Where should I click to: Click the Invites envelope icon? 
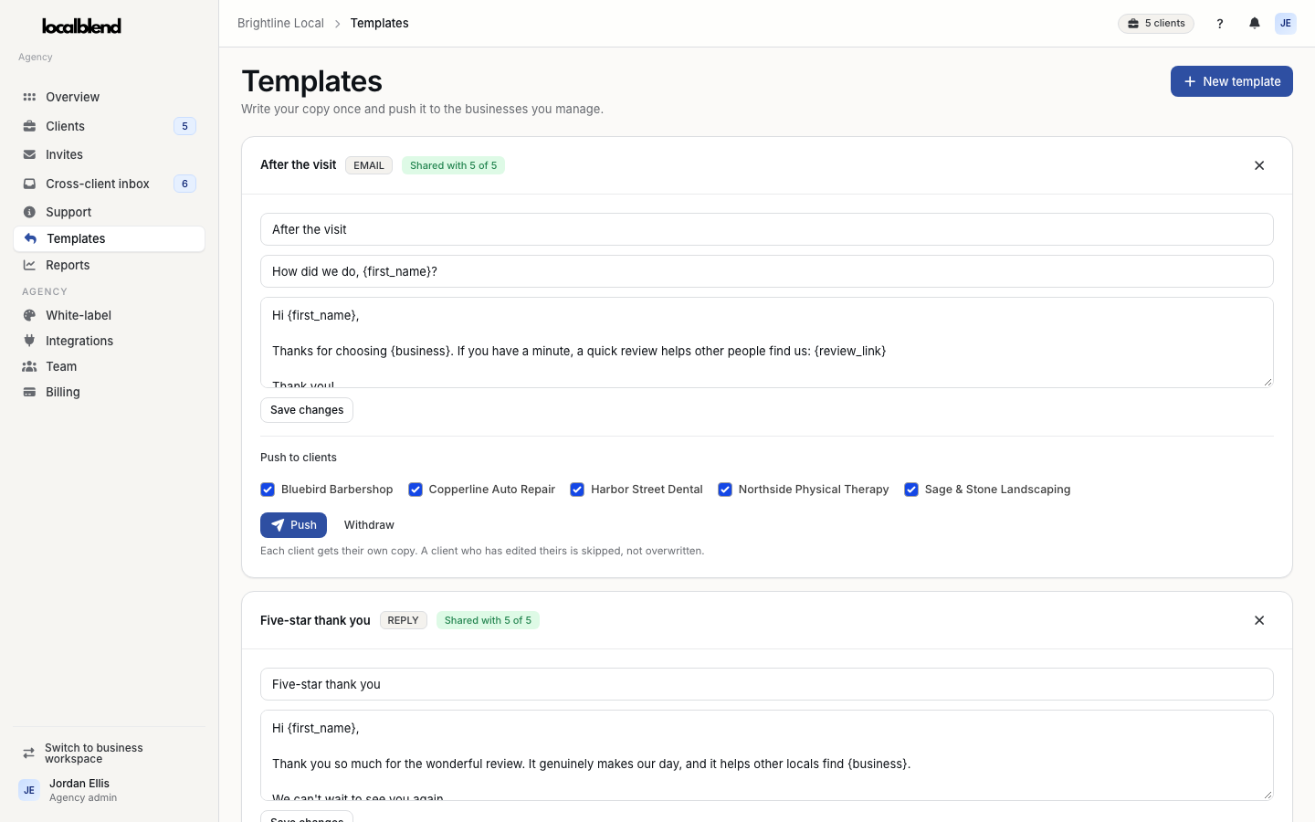29,154
